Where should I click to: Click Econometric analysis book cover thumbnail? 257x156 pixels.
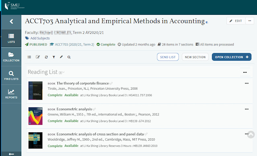pyautogui.click(x=35, y=116)
